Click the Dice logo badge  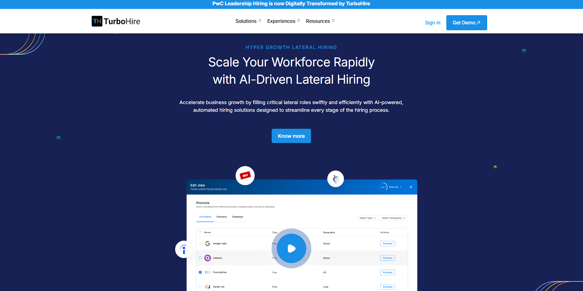coord(245,176)
